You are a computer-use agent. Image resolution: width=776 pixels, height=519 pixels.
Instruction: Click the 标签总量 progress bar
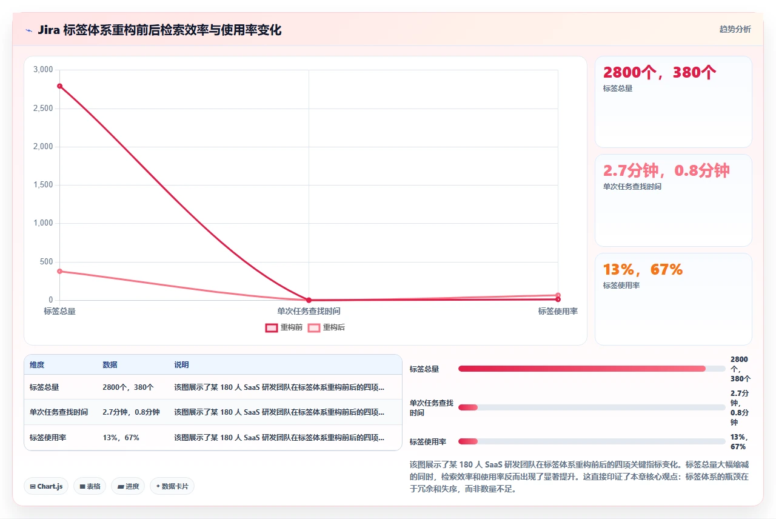coord(592,369)
